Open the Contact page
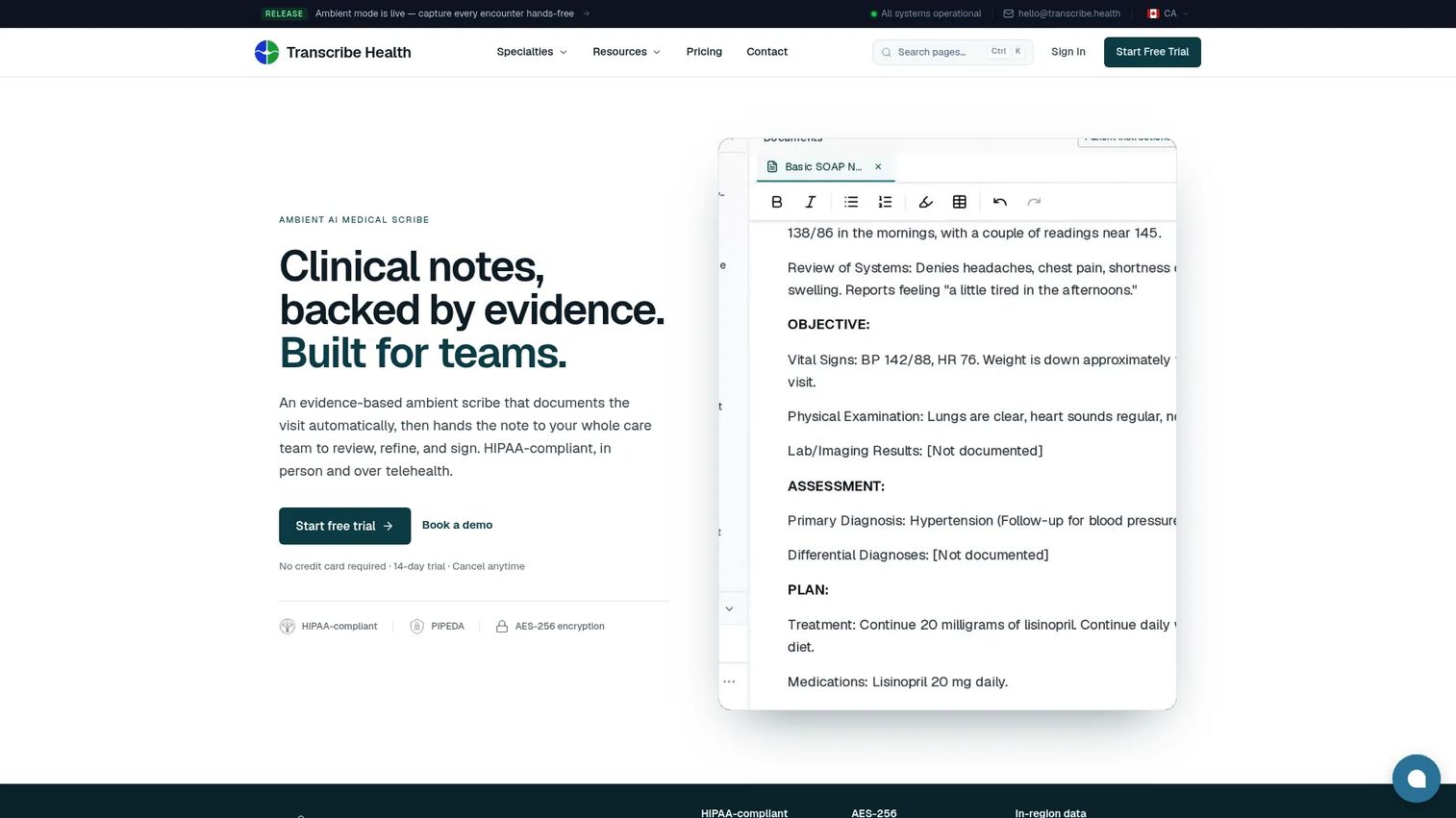The width and height of the screenshot is (1456, 818). 766,52
